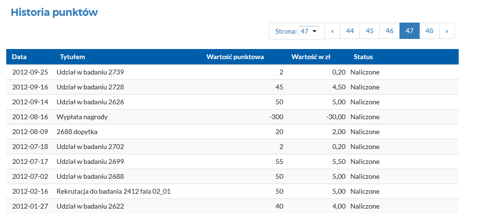Go to page 46
Screen dimensions: 489x223
pos(389,31)
